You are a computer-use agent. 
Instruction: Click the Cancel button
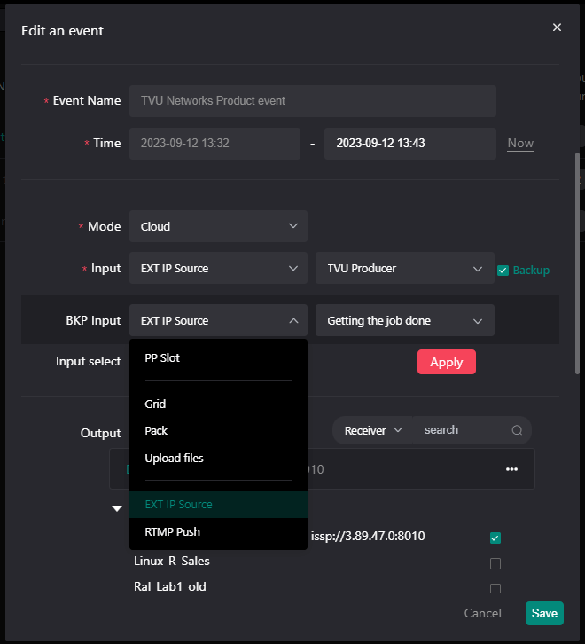[x=482, y=613]
